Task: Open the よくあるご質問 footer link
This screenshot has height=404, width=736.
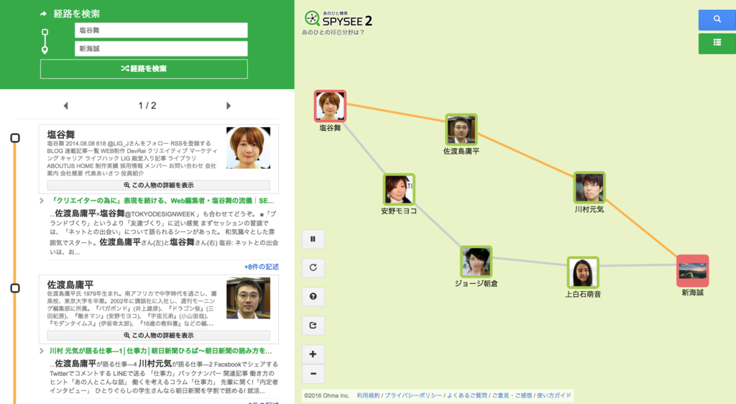Action: coord(467,395)
